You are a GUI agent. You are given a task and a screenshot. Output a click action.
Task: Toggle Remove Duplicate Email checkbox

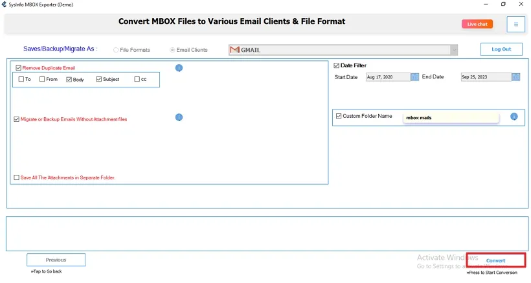(x=18, y=68)
